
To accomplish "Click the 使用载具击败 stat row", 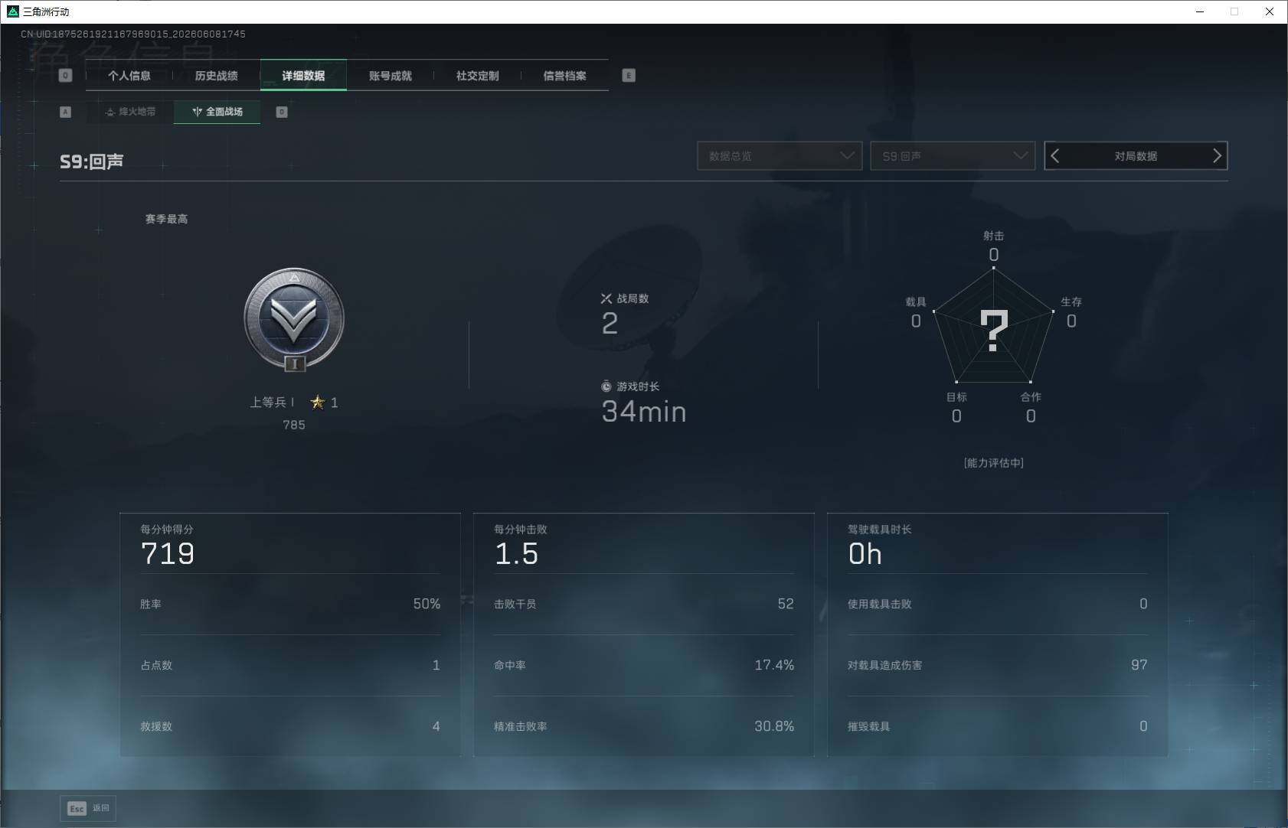I will (x=998, y=604).
